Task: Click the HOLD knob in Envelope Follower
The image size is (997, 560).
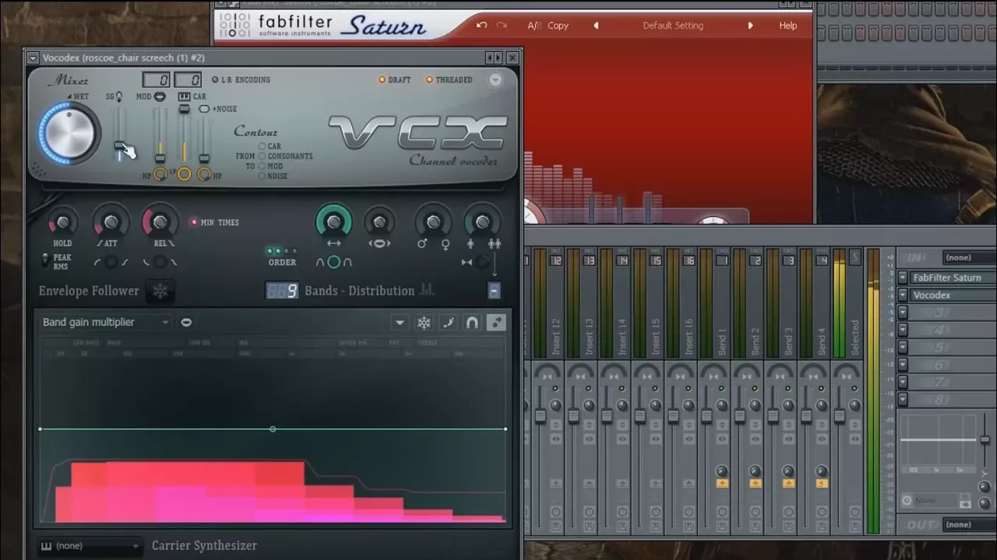Action: (62, 222)
